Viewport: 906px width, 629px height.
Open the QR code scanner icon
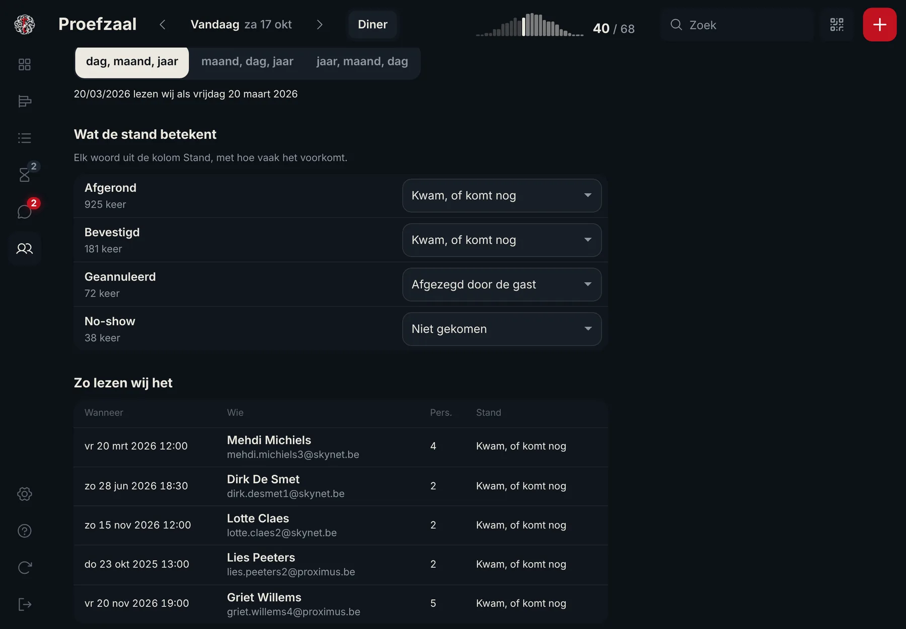(837, 24)
